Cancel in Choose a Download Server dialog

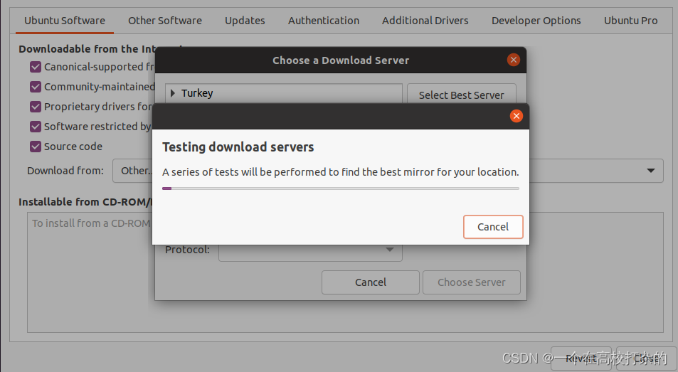[x=371, y=282]
